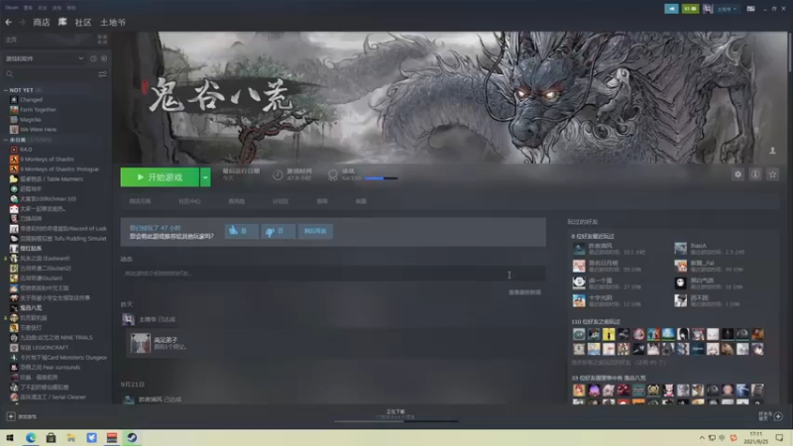Click the Steam icon in taskbar

click(132, 437)
